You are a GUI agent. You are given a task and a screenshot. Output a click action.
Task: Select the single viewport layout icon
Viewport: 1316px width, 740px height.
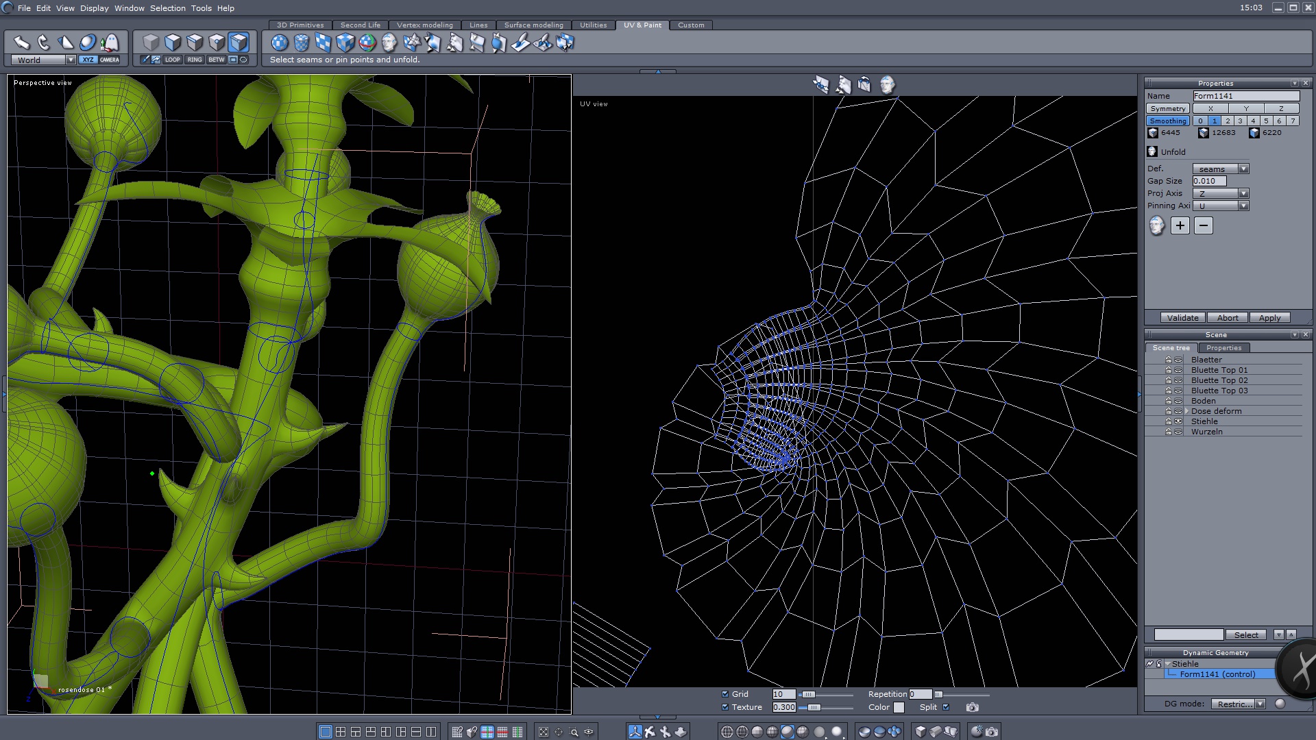coord(325,732)
